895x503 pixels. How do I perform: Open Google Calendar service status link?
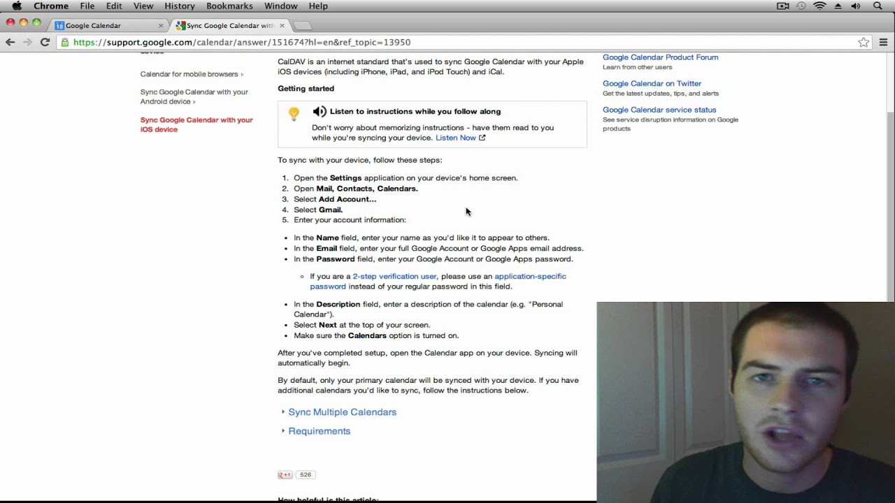tap(659, 110)
